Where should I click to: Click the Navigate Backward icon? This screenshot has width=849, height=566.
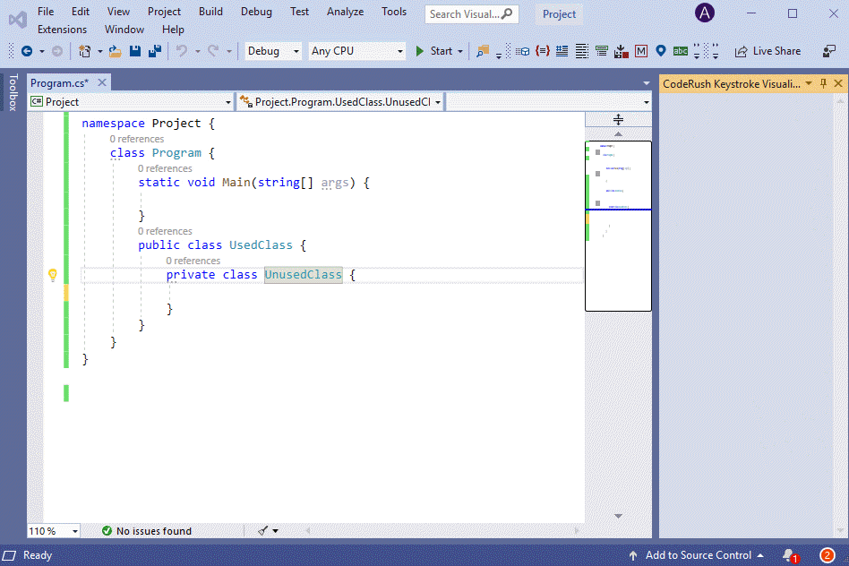(x=28, y=51)
